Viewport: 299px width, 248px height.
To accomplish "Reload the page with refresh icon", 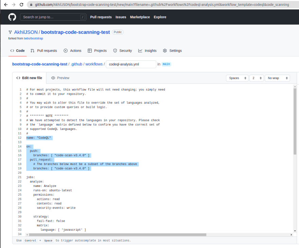I will 21,4.
